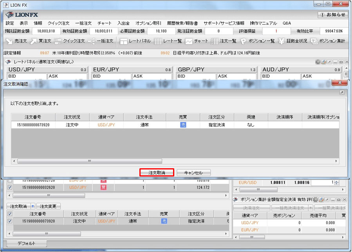Open the 表示 menu

click(24, 23)
